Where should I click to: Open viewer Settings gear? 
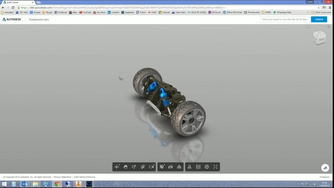207,167
